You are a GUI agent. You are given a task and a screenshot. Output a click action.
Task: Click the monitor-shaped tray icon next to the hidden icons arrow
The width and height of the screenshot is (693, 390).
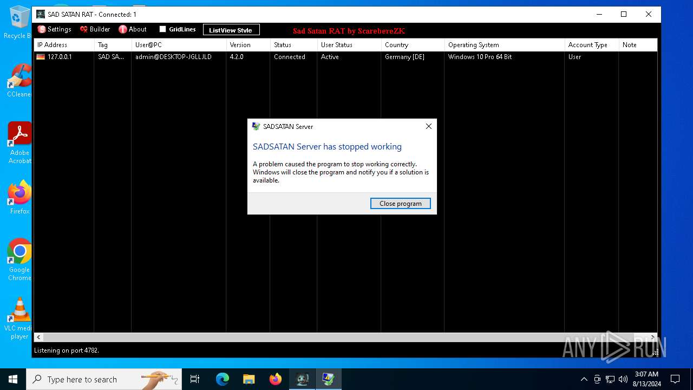click(597, 379)
